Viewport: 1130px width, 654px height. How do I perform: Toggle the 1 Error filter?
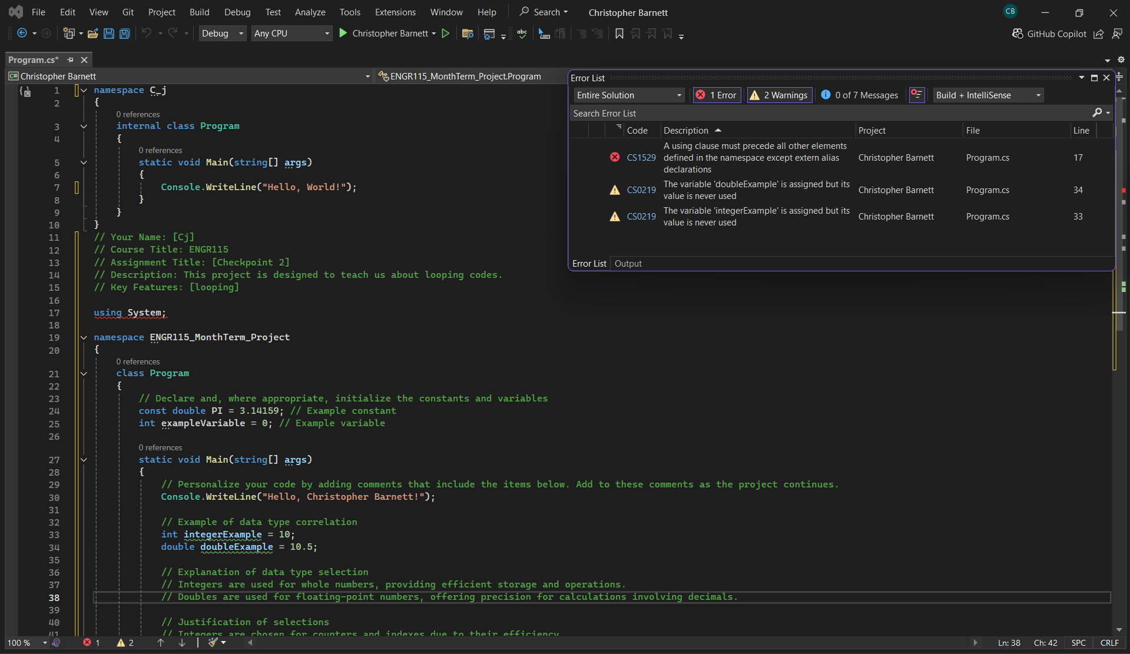coord(716,95)
